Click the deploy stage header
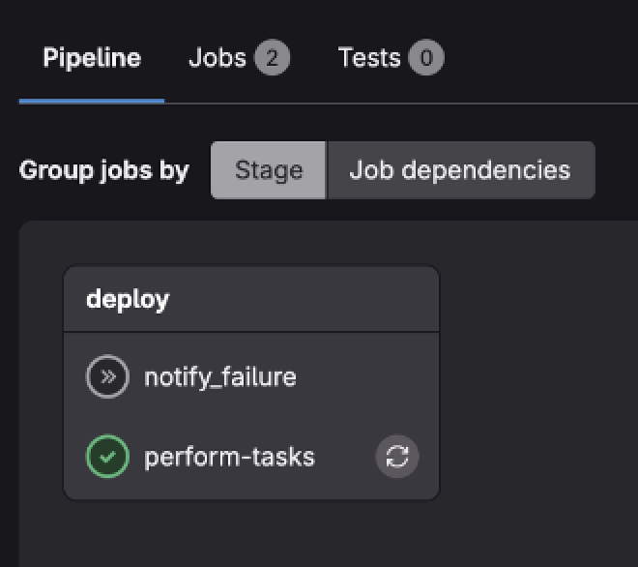This screenshot has width=638, height=567. tap(128, 300)
